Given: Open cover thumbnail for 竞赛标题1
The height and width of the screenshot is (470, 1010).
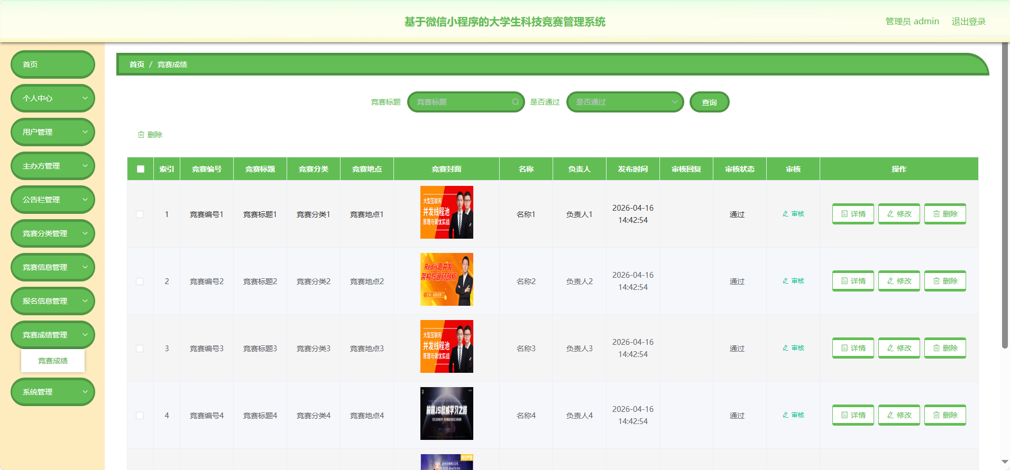Looking at the screenshot, I should [447, 212].
